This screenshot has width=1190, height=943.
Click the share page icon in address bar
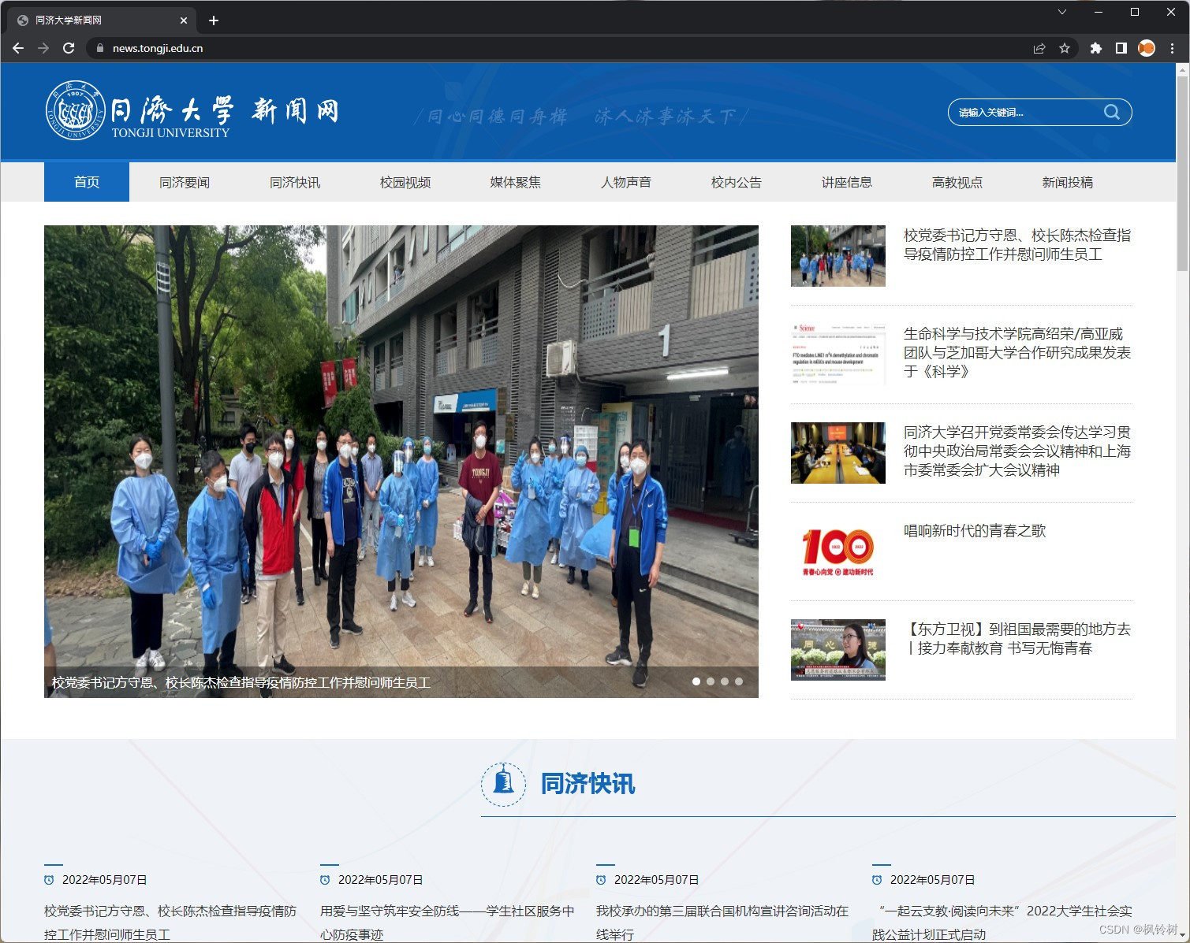1039,48
